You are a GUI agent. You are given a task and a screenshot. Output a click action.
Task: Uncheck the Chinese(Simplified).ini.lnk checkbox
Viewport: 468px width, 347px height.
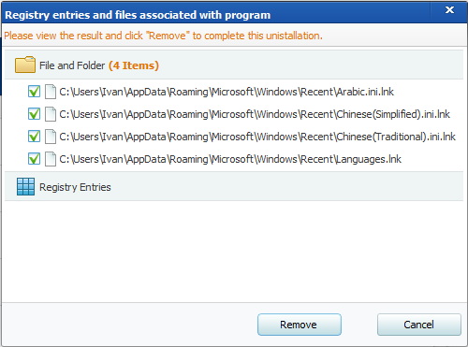pyautogui.click(x=34, y=114)
